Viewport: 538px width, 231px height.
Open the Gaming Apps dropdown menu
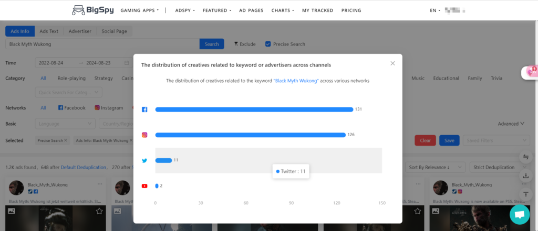click(x=139, y=10)
